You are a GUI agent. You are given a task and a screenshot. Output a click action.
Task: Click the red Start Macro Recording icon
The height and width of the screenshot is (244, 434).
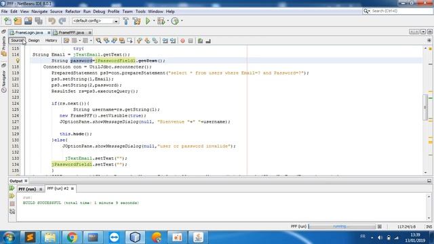[x=182, y=41]
